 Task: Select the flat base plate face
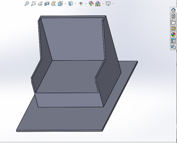(63, 118)
